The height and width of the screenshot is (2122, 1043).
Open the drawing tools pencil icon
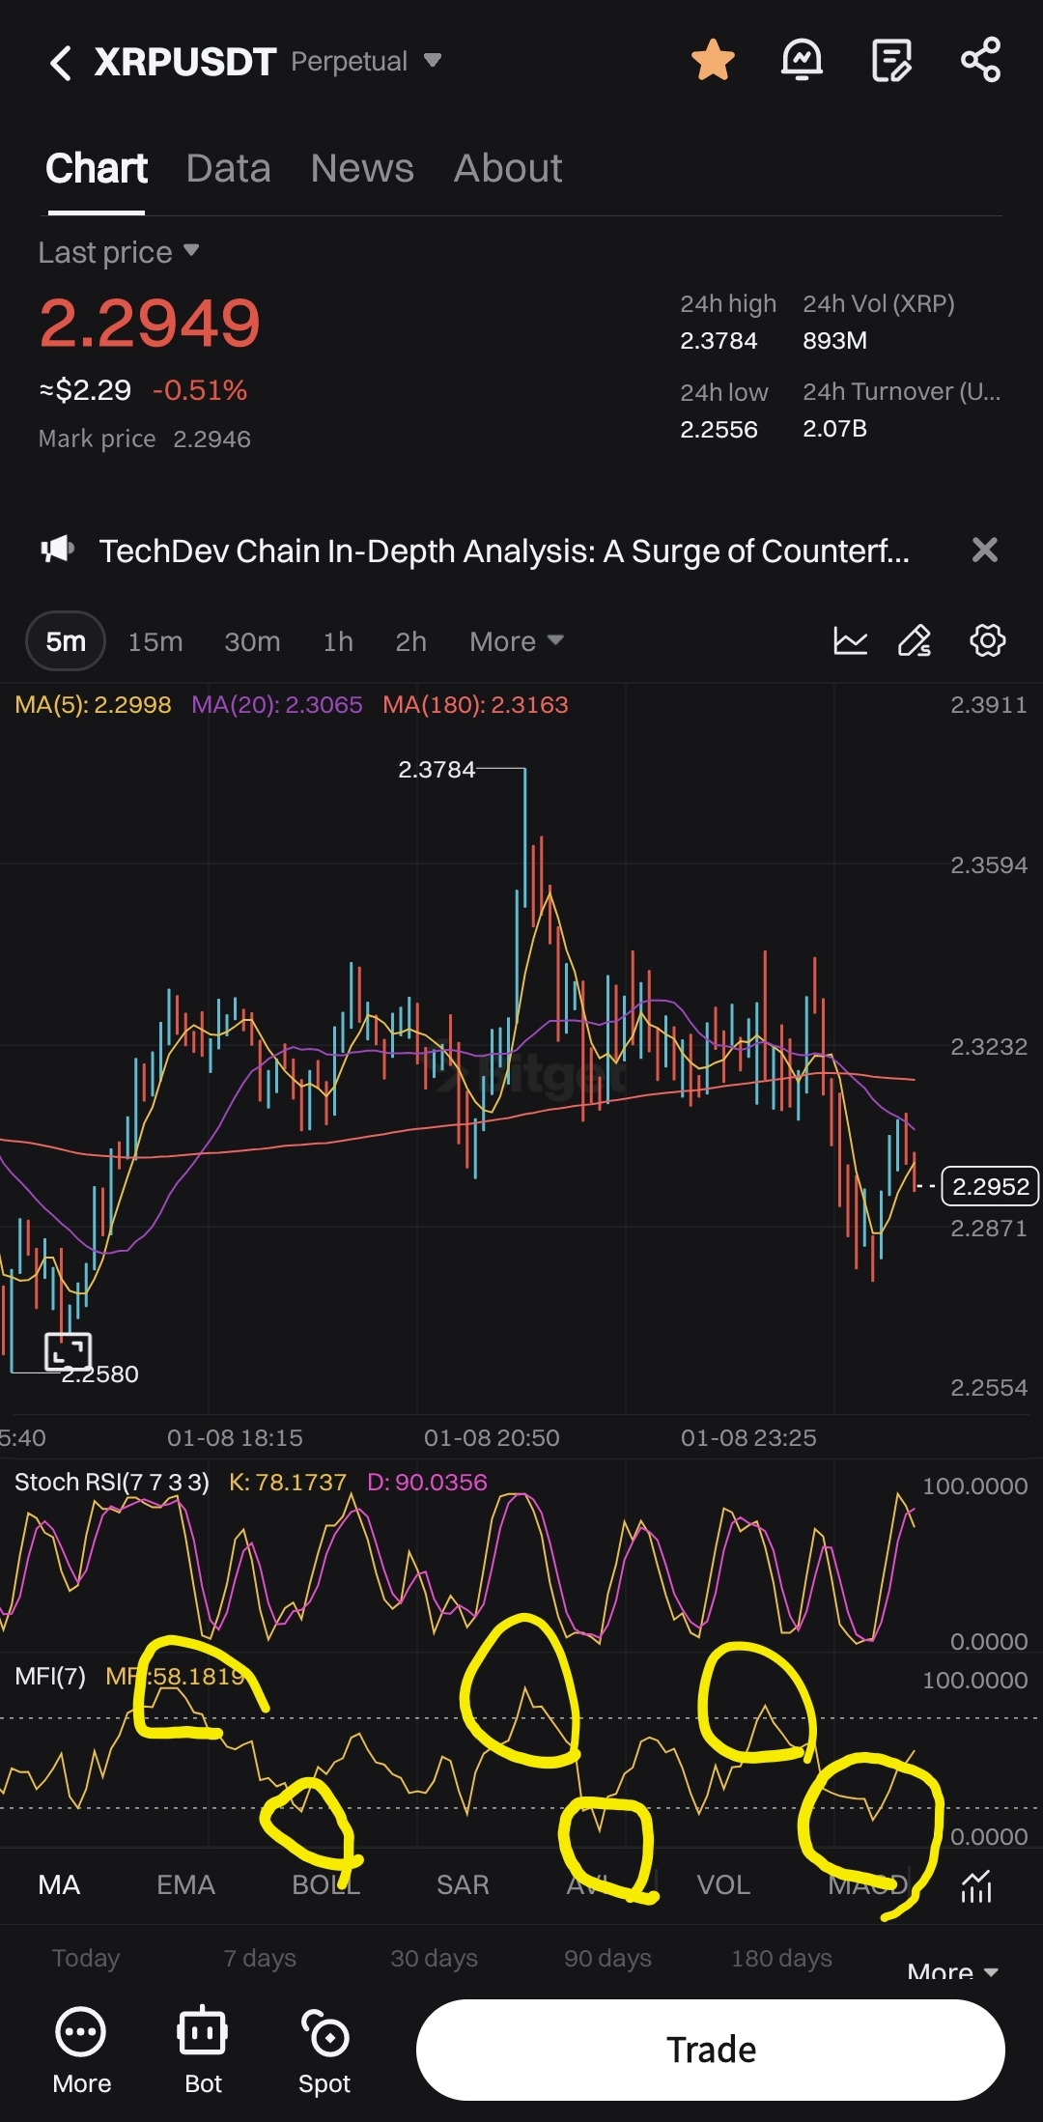click(x=915, y=640)
